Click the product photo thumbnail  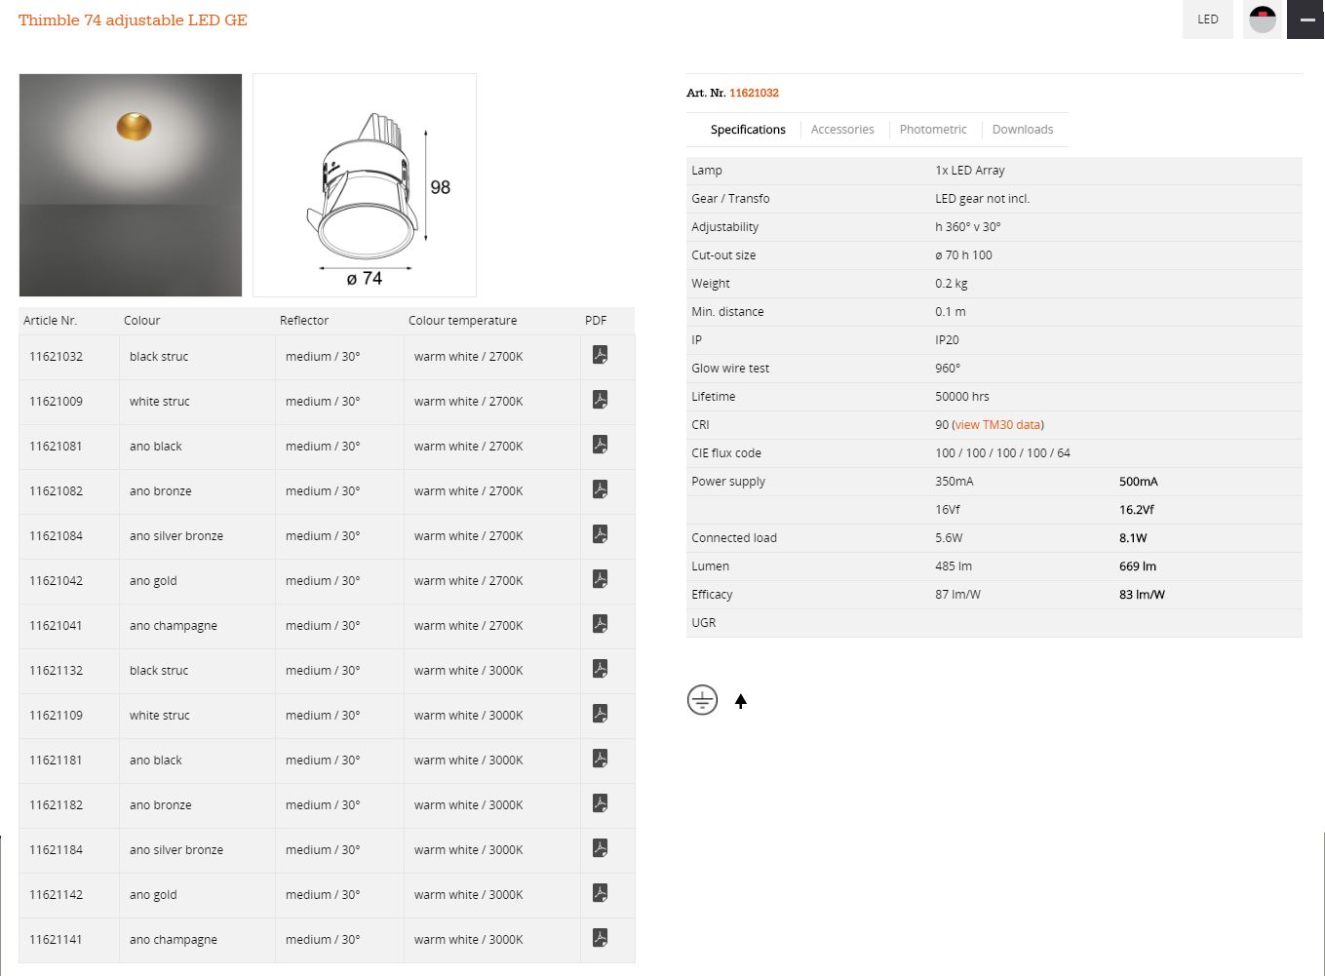coord(130,184)
